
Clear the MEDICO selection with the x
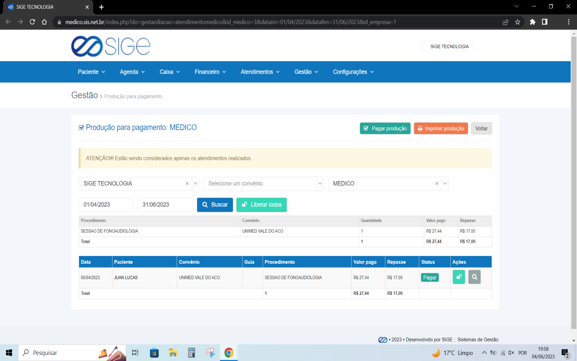(437, 184)
